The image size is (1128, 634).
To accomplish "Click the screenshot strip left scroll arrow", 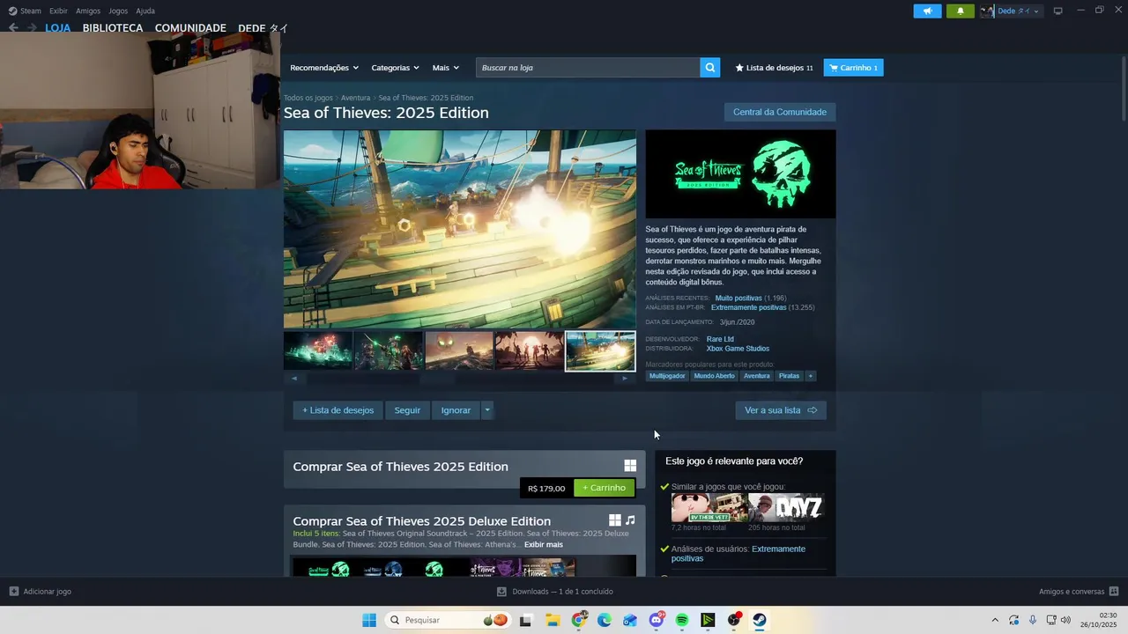I will [x=293, y=378].
